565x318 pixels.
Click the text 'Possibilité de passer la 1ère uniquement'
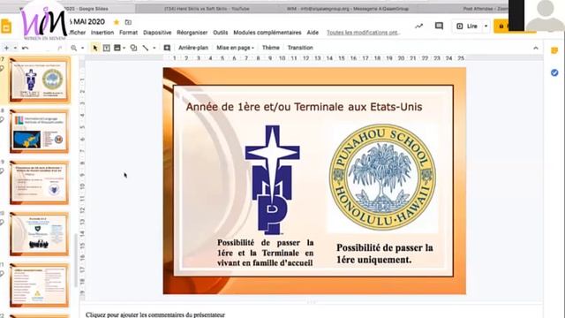385,254
